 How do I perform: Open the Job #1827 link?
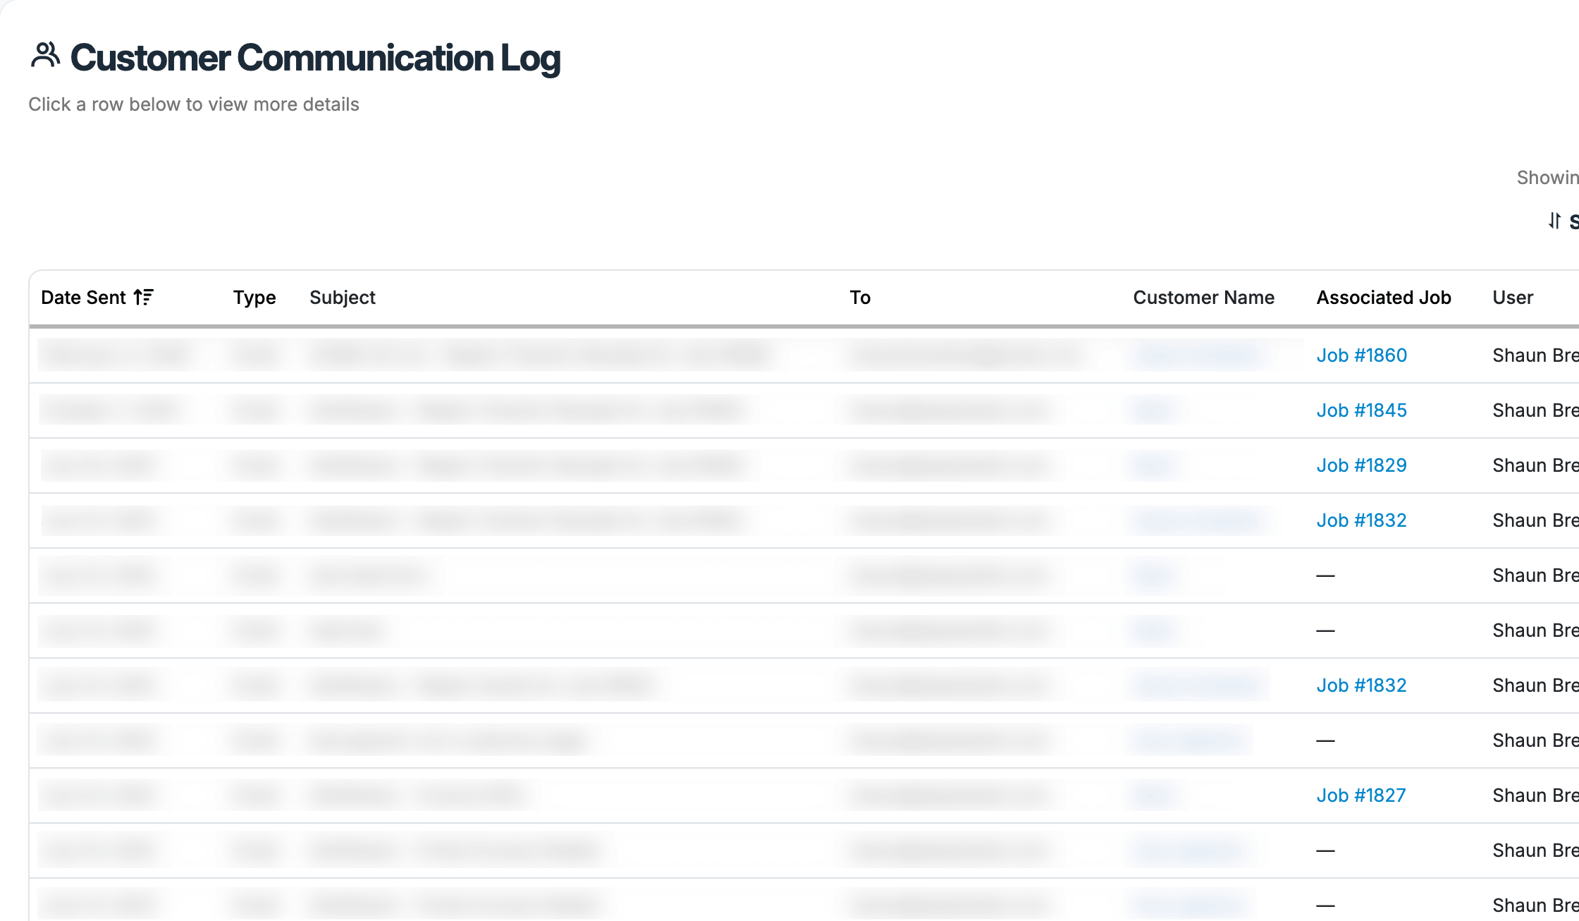[1360, 795]
